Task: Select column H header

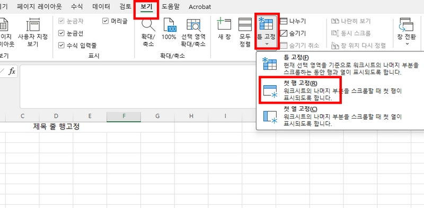Action: [191, 116]
